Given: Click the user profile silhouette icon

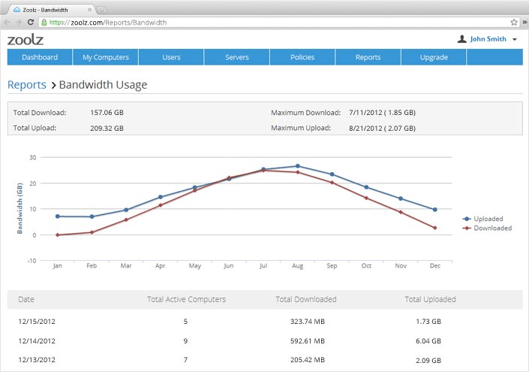Looking at the screenshot, I should [462, 39].
